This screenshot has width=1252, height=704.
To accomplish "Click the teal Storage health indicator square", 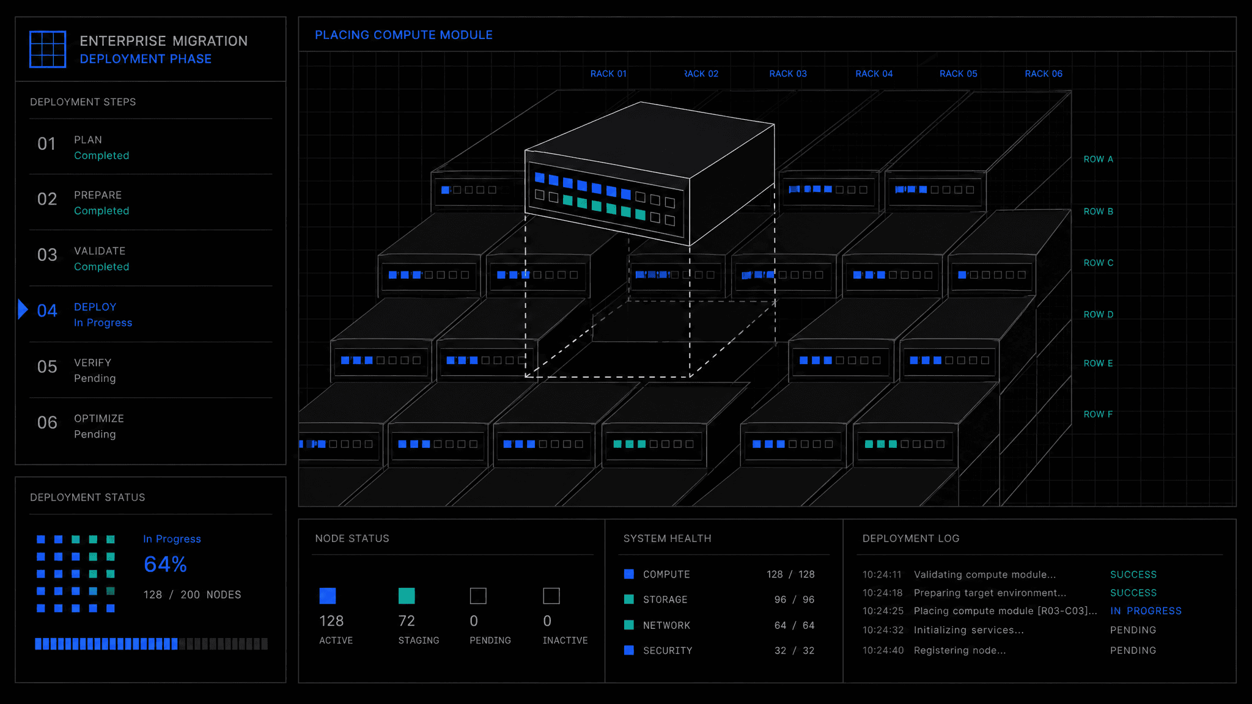I will click(628, 599).
